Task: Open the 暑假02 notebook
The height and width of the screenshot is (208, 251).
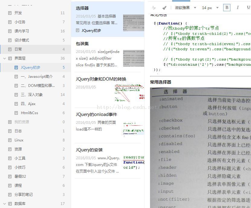Action: coord(35,177)
